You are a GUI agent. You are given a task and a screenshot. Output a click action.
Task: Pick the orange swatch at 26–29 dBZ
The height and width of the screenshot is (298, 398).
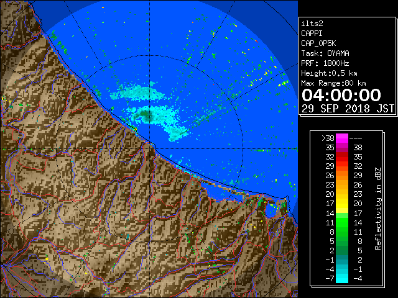coord(342,176)
